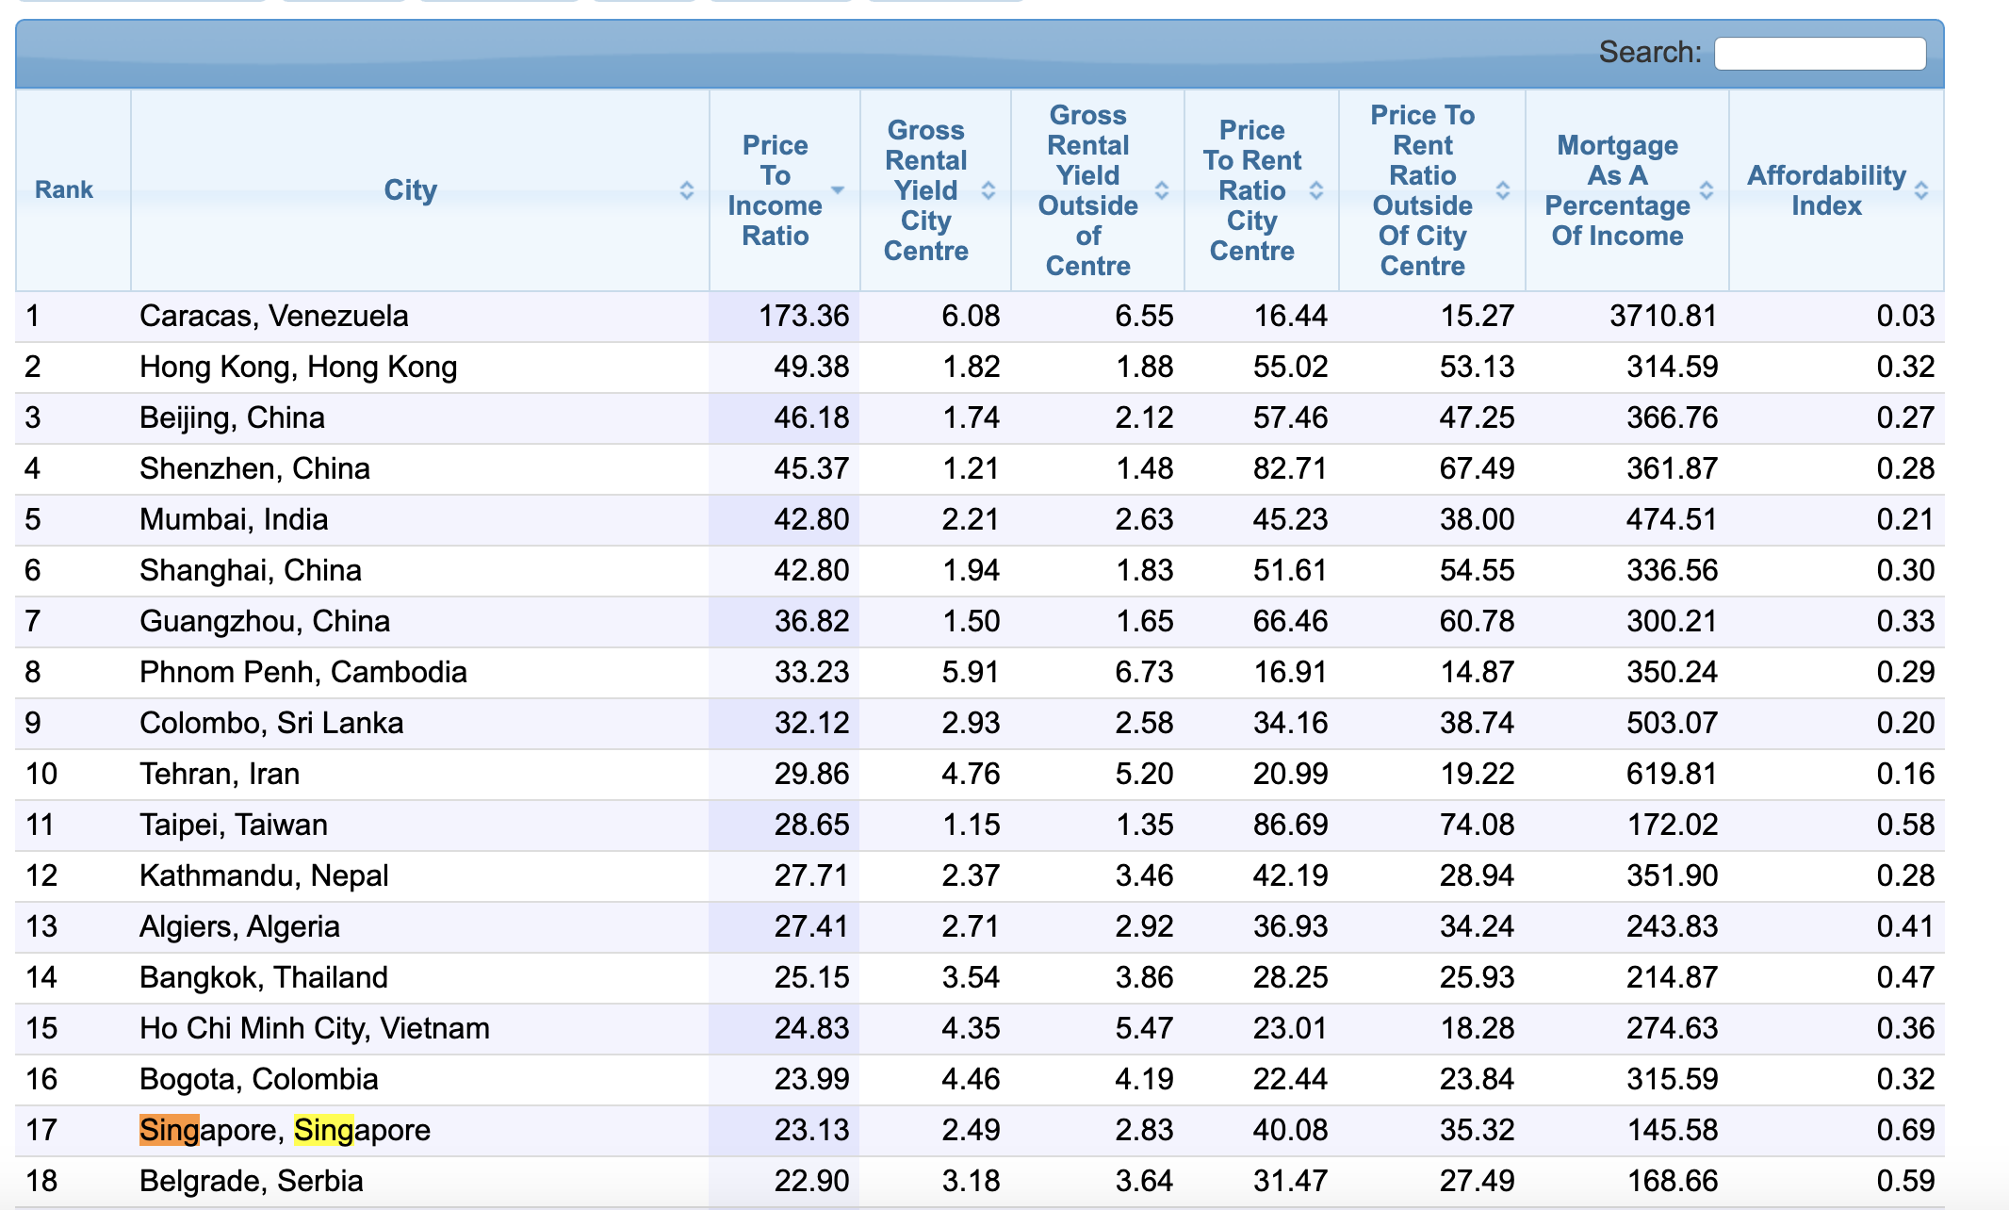Click on Phnom Penh, Cambodia
This screenshot has width=2009, height=1210.
(303, 672)
